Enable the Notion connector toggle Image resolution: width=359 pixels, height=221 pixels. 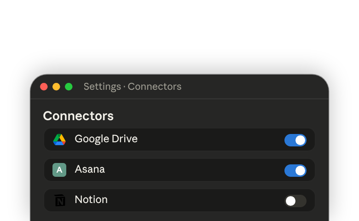pos(295,201)
